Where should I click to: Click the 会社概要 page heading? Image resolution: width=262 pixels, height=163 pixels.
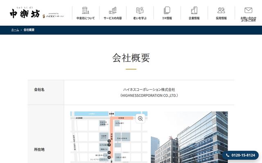pos(131,58)
